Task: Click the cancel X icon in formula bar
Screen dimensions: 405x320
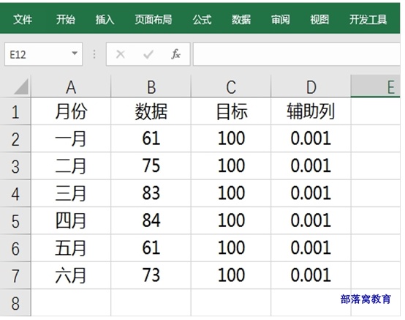Action: pyautogui.click(x=121, y=54)
